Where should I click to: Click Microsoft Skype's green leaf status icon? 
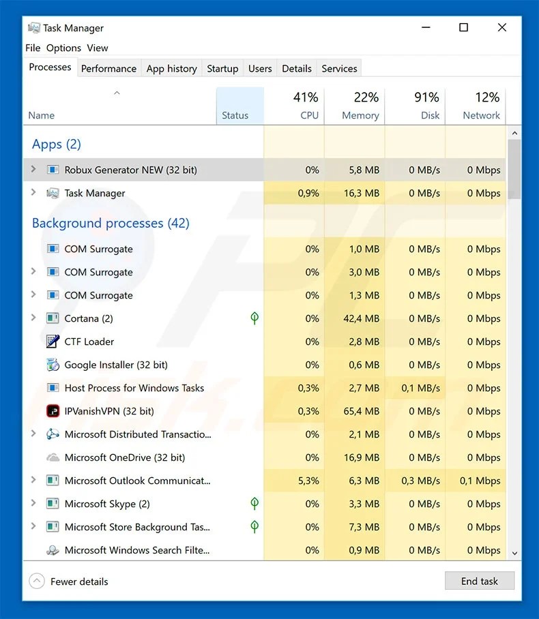tap(254, 503)
